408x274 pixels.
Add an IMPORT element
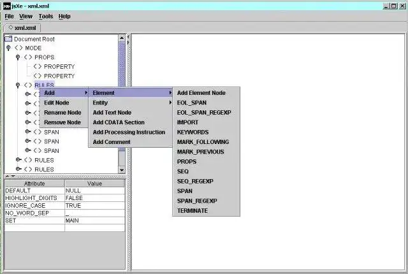click(206, 122)
